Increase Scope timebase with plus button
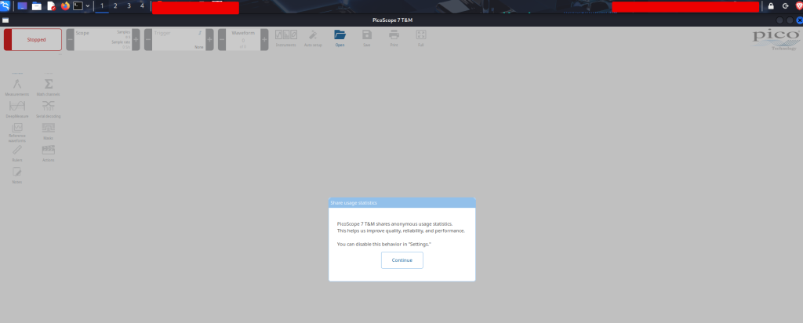Image resolution: width=803 pixels, height=323 pixels. 136,40
